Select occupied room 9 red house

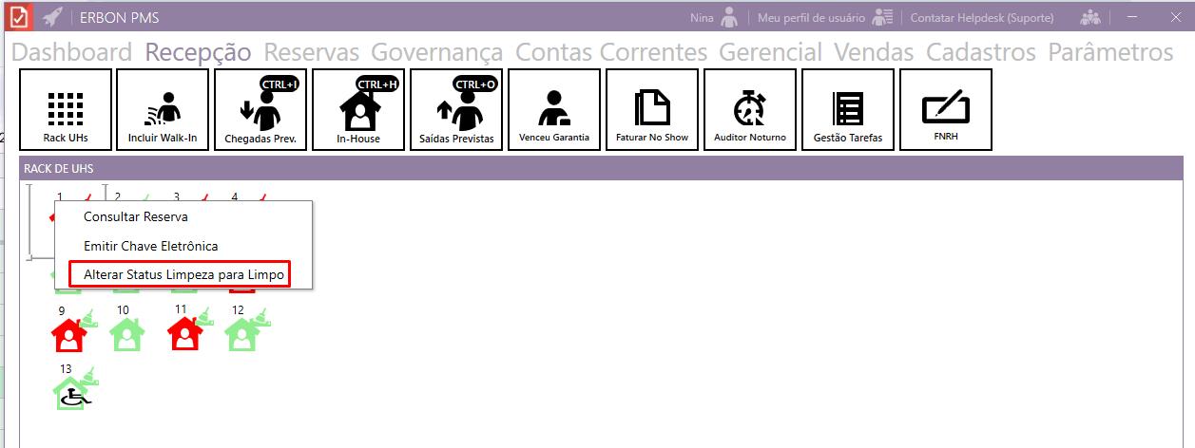tap(67, 334)
